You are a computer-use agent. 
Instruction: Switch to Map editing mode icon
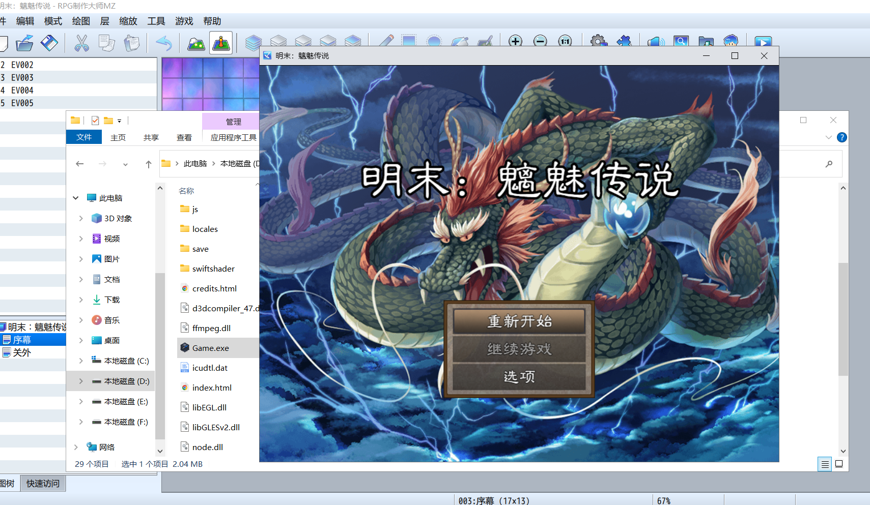pyautogui.click(x=196, y=43)
